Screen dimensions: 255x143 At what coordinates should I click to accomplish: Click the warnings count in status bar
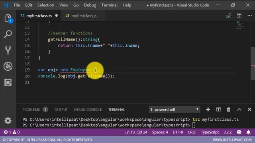(x=16, y=132)
